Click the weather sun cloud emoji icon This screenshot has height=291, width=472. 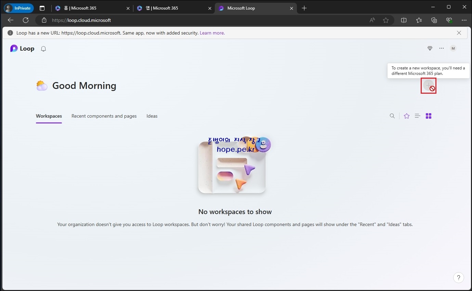(x=42, y=85)
